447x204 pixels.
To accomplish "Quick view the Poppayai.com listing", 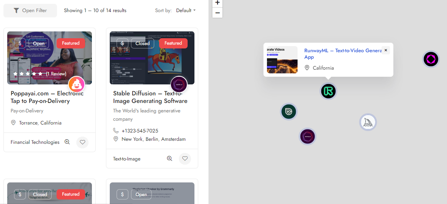I will click(x=67, y=142).
